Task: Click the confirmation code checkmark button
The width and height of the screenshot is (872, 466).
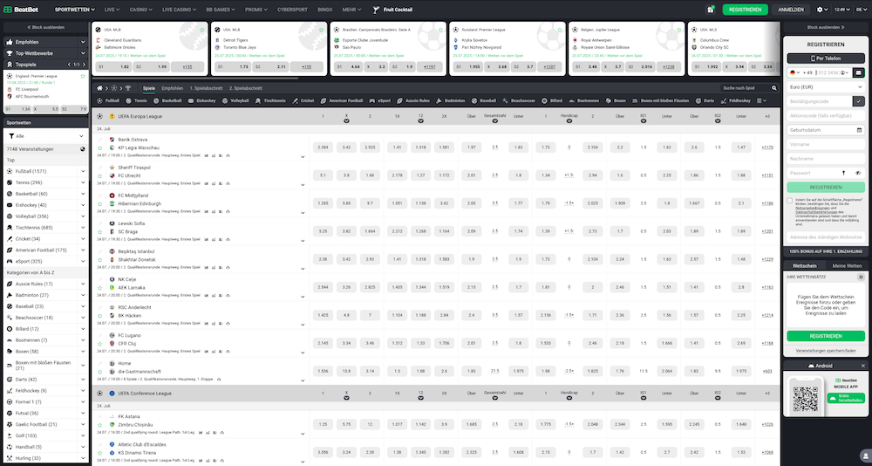Action: pos(859,101)
